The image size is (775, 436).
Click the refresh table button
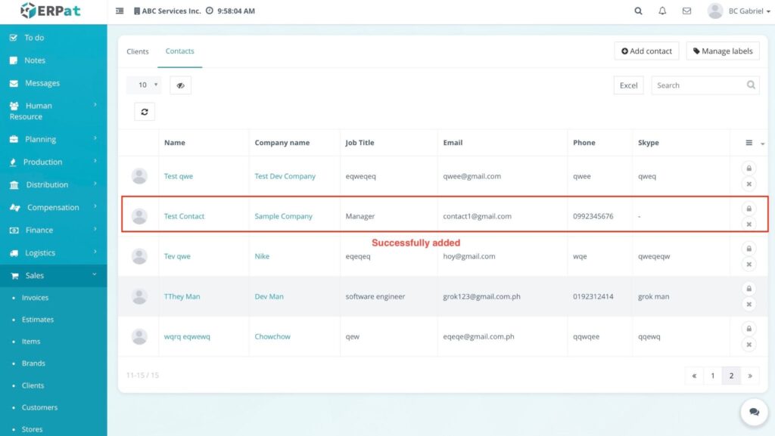click(x=144, y=111)
